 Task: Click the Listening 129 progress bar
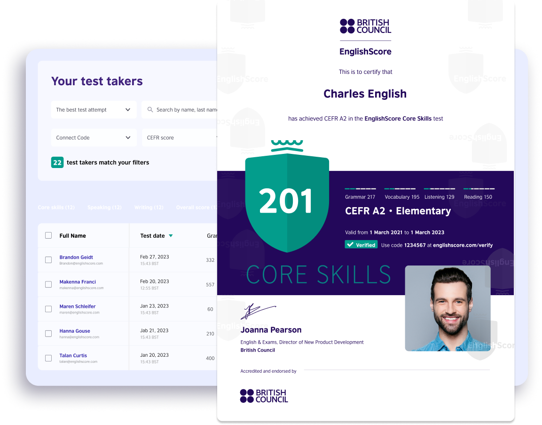click(440, 189)
